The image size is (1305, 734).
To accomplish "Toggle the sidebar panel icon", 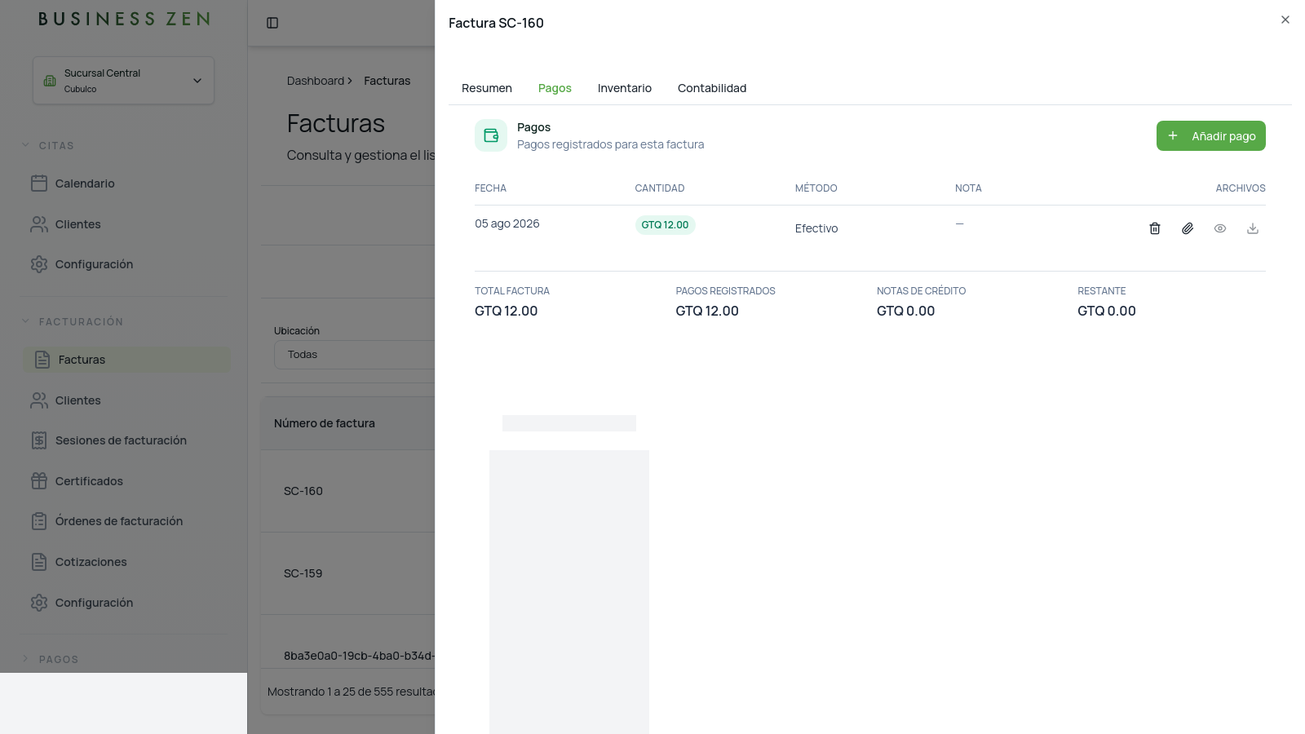I will pyautogui.click(x=272, y=23).
